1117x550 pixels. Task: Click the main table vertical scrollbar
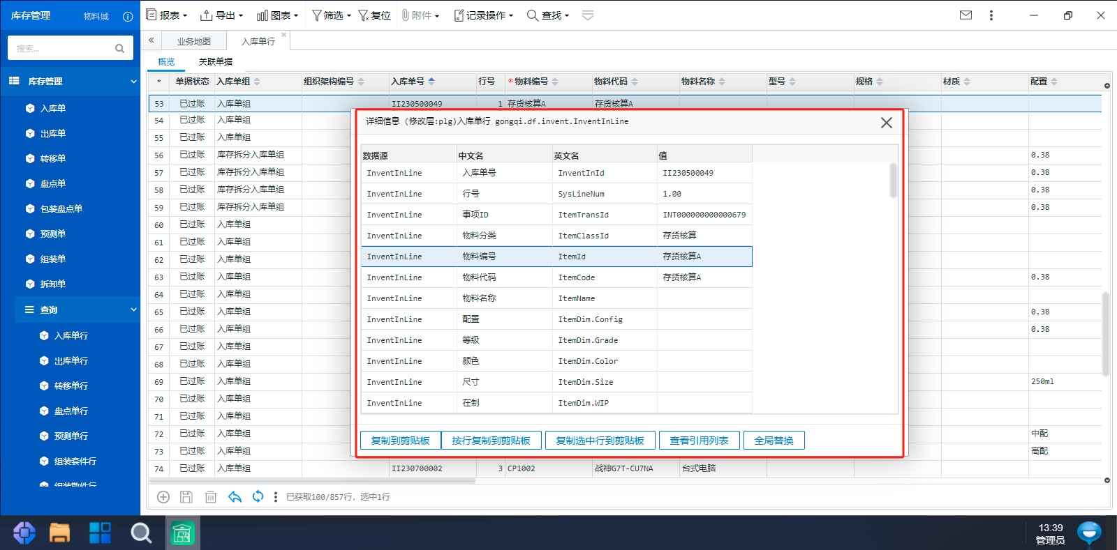pos(1106,335)
